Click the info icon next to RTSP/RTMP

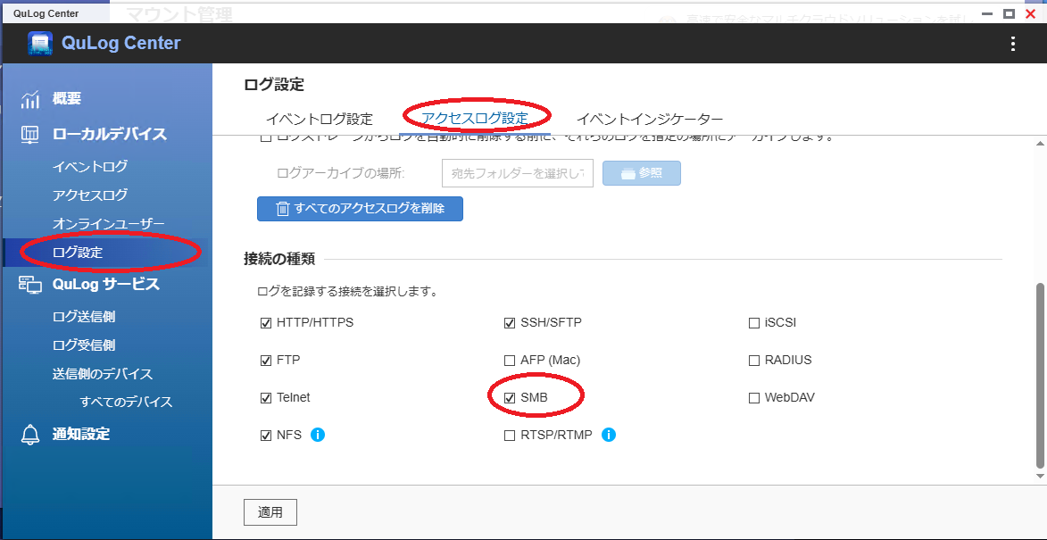tap(609, 436)
